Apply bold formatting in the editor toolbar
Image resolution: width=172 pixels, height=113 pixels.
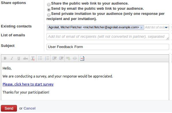pyautogui.click(x=5, y=58)
